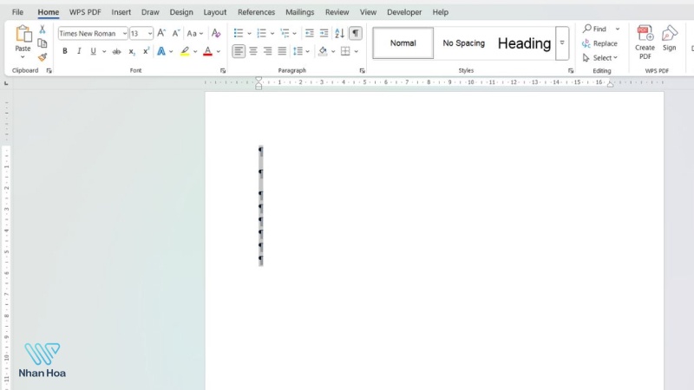
Task: Apply paragraph shading fill
Action: (323, 51)
